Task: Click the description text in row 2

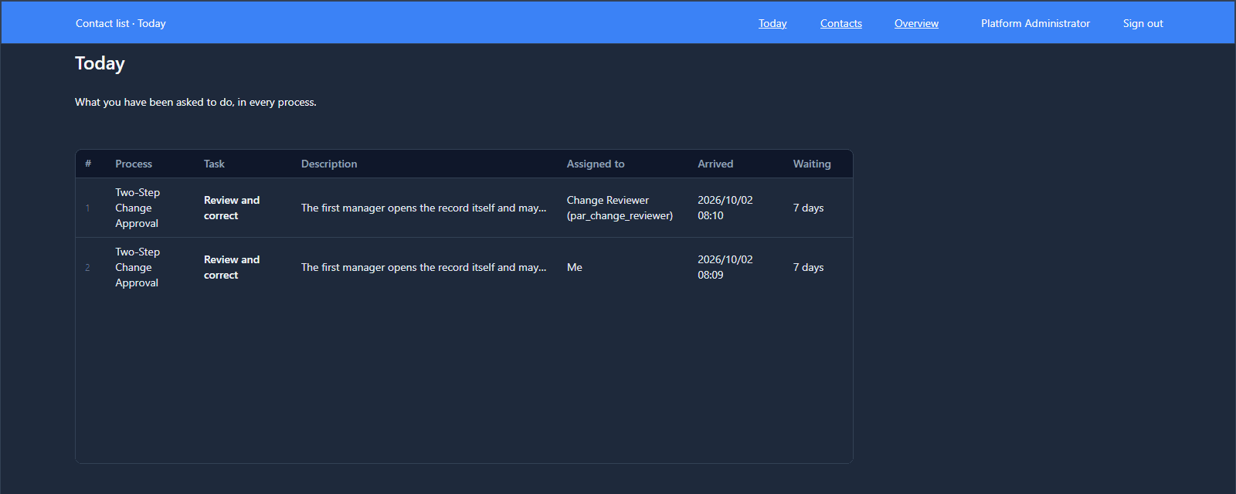Action: pyautogui.click(x=423, y=267)
